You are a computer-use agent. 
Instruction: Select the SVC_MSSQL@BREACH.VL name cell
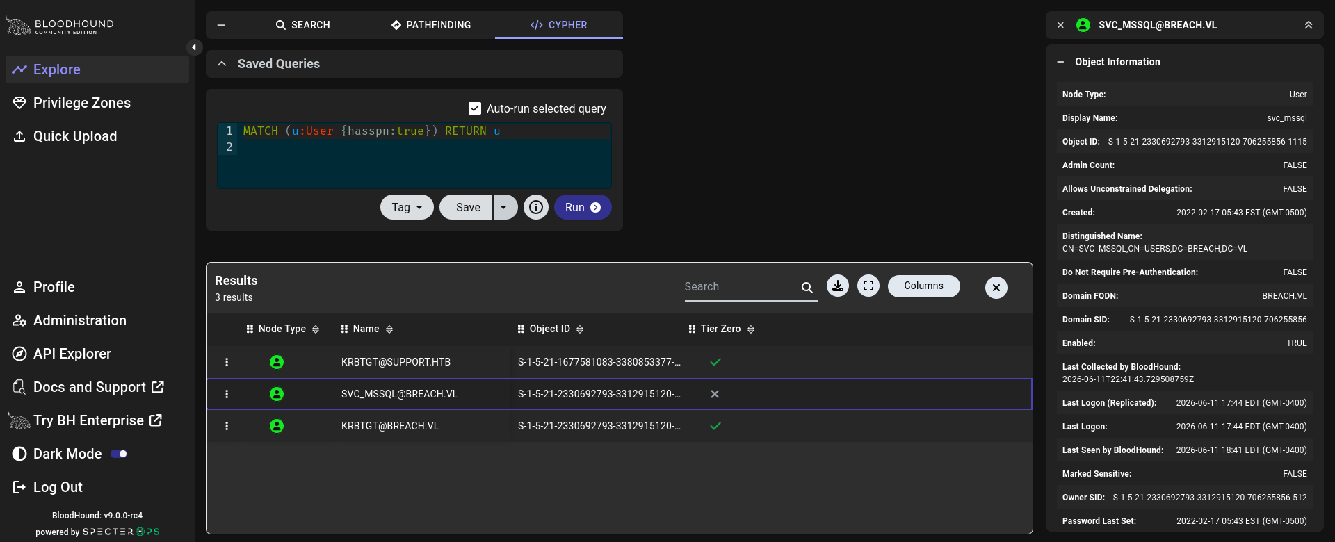pos(399,394)
